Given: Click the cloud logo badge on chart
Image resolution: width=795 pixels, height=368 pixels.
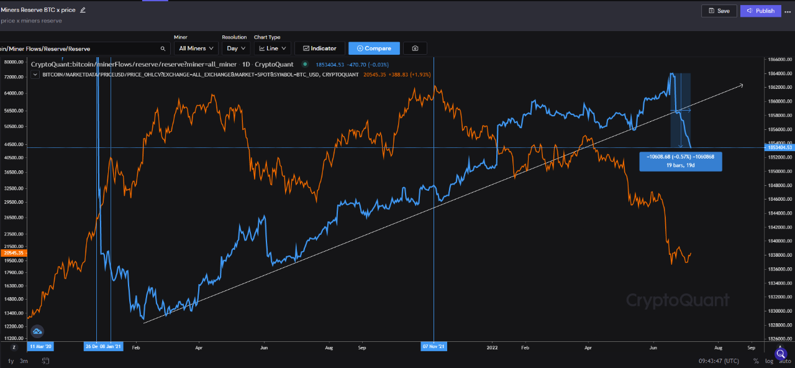Looking at the screenshot, I should 37,331.
